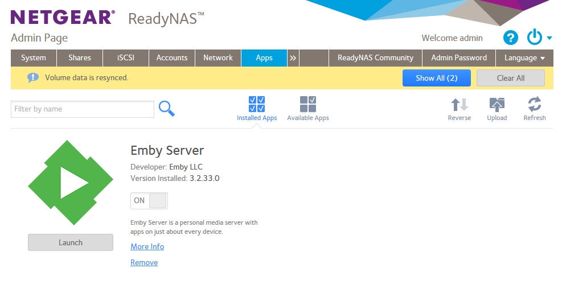Viewport: 562px width, 293px height.
Task: Switch to the Shares tab
Action: [x=80, y=58]
